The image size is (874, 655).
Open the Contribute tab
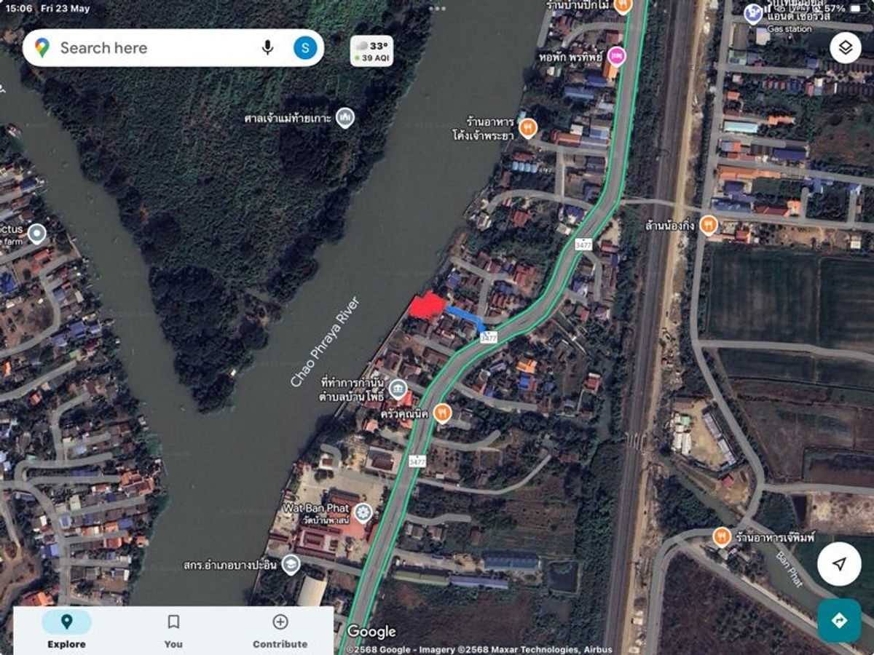coord(280,630)
